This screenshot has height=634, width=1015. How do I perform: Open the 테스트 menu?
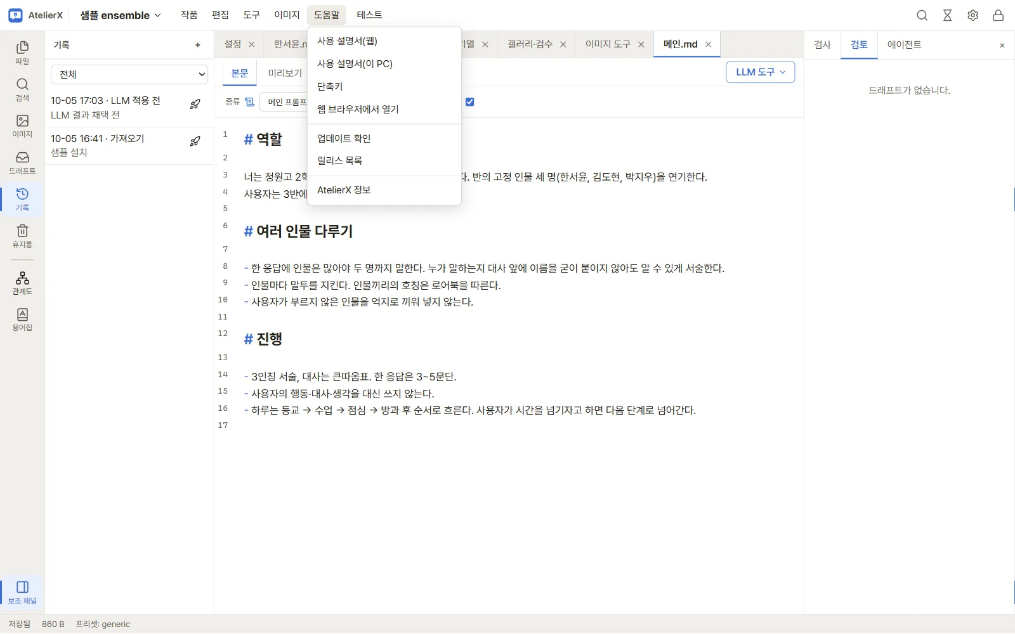coord(369,15)
